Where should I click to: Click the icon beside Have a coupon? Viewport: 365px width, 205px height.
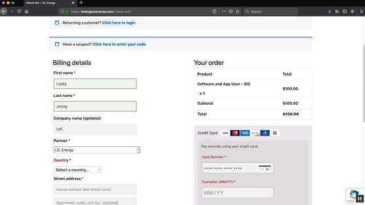(57, 44)
